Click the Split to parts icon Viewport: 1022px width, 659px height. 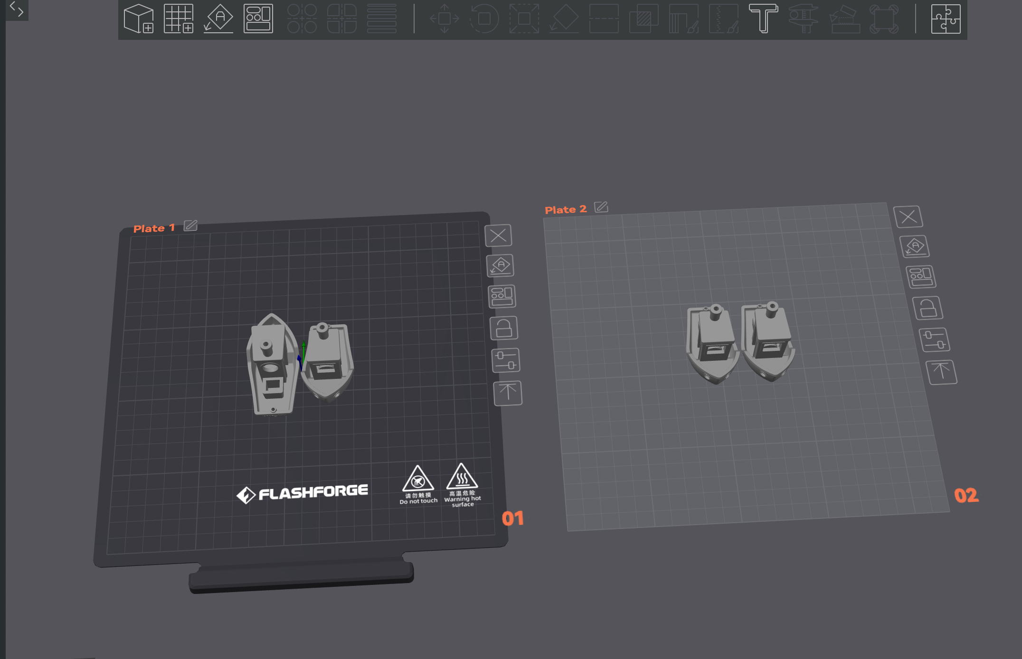(342, 19)
